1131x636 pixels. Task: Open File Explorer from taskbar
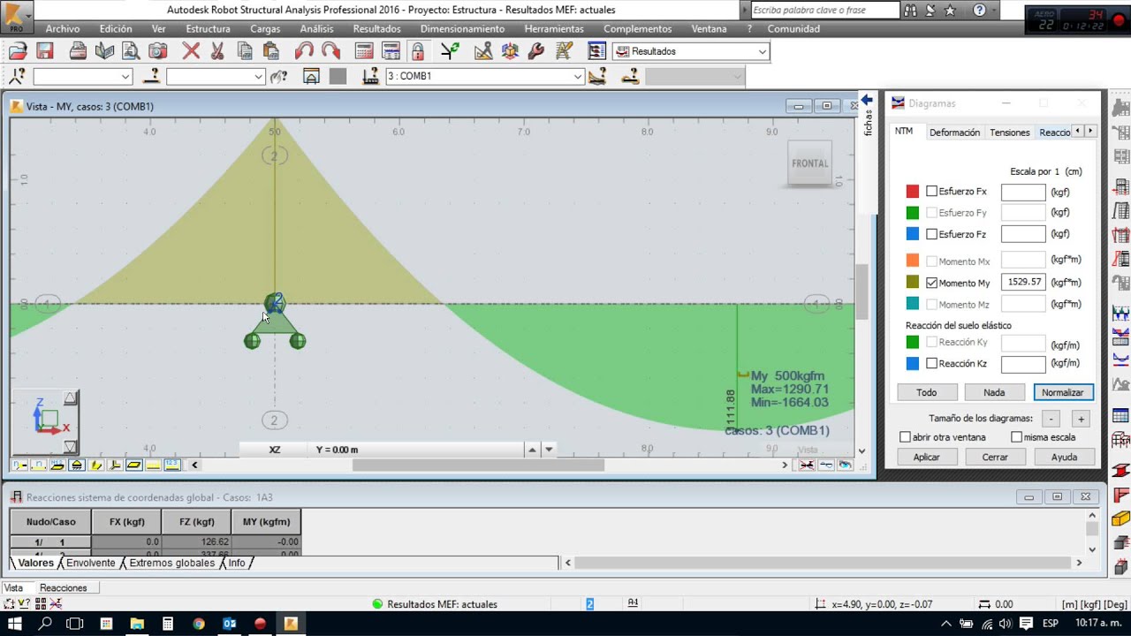tap(137, 624)
